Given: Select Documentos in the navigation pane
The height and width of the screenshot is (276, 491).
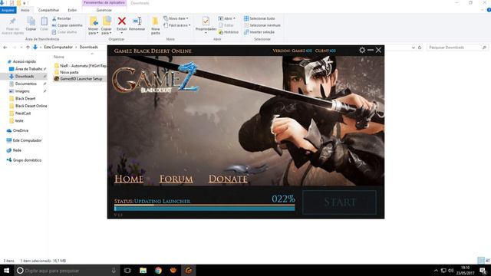Looking at the screenshot, I should tap(25, 84).
